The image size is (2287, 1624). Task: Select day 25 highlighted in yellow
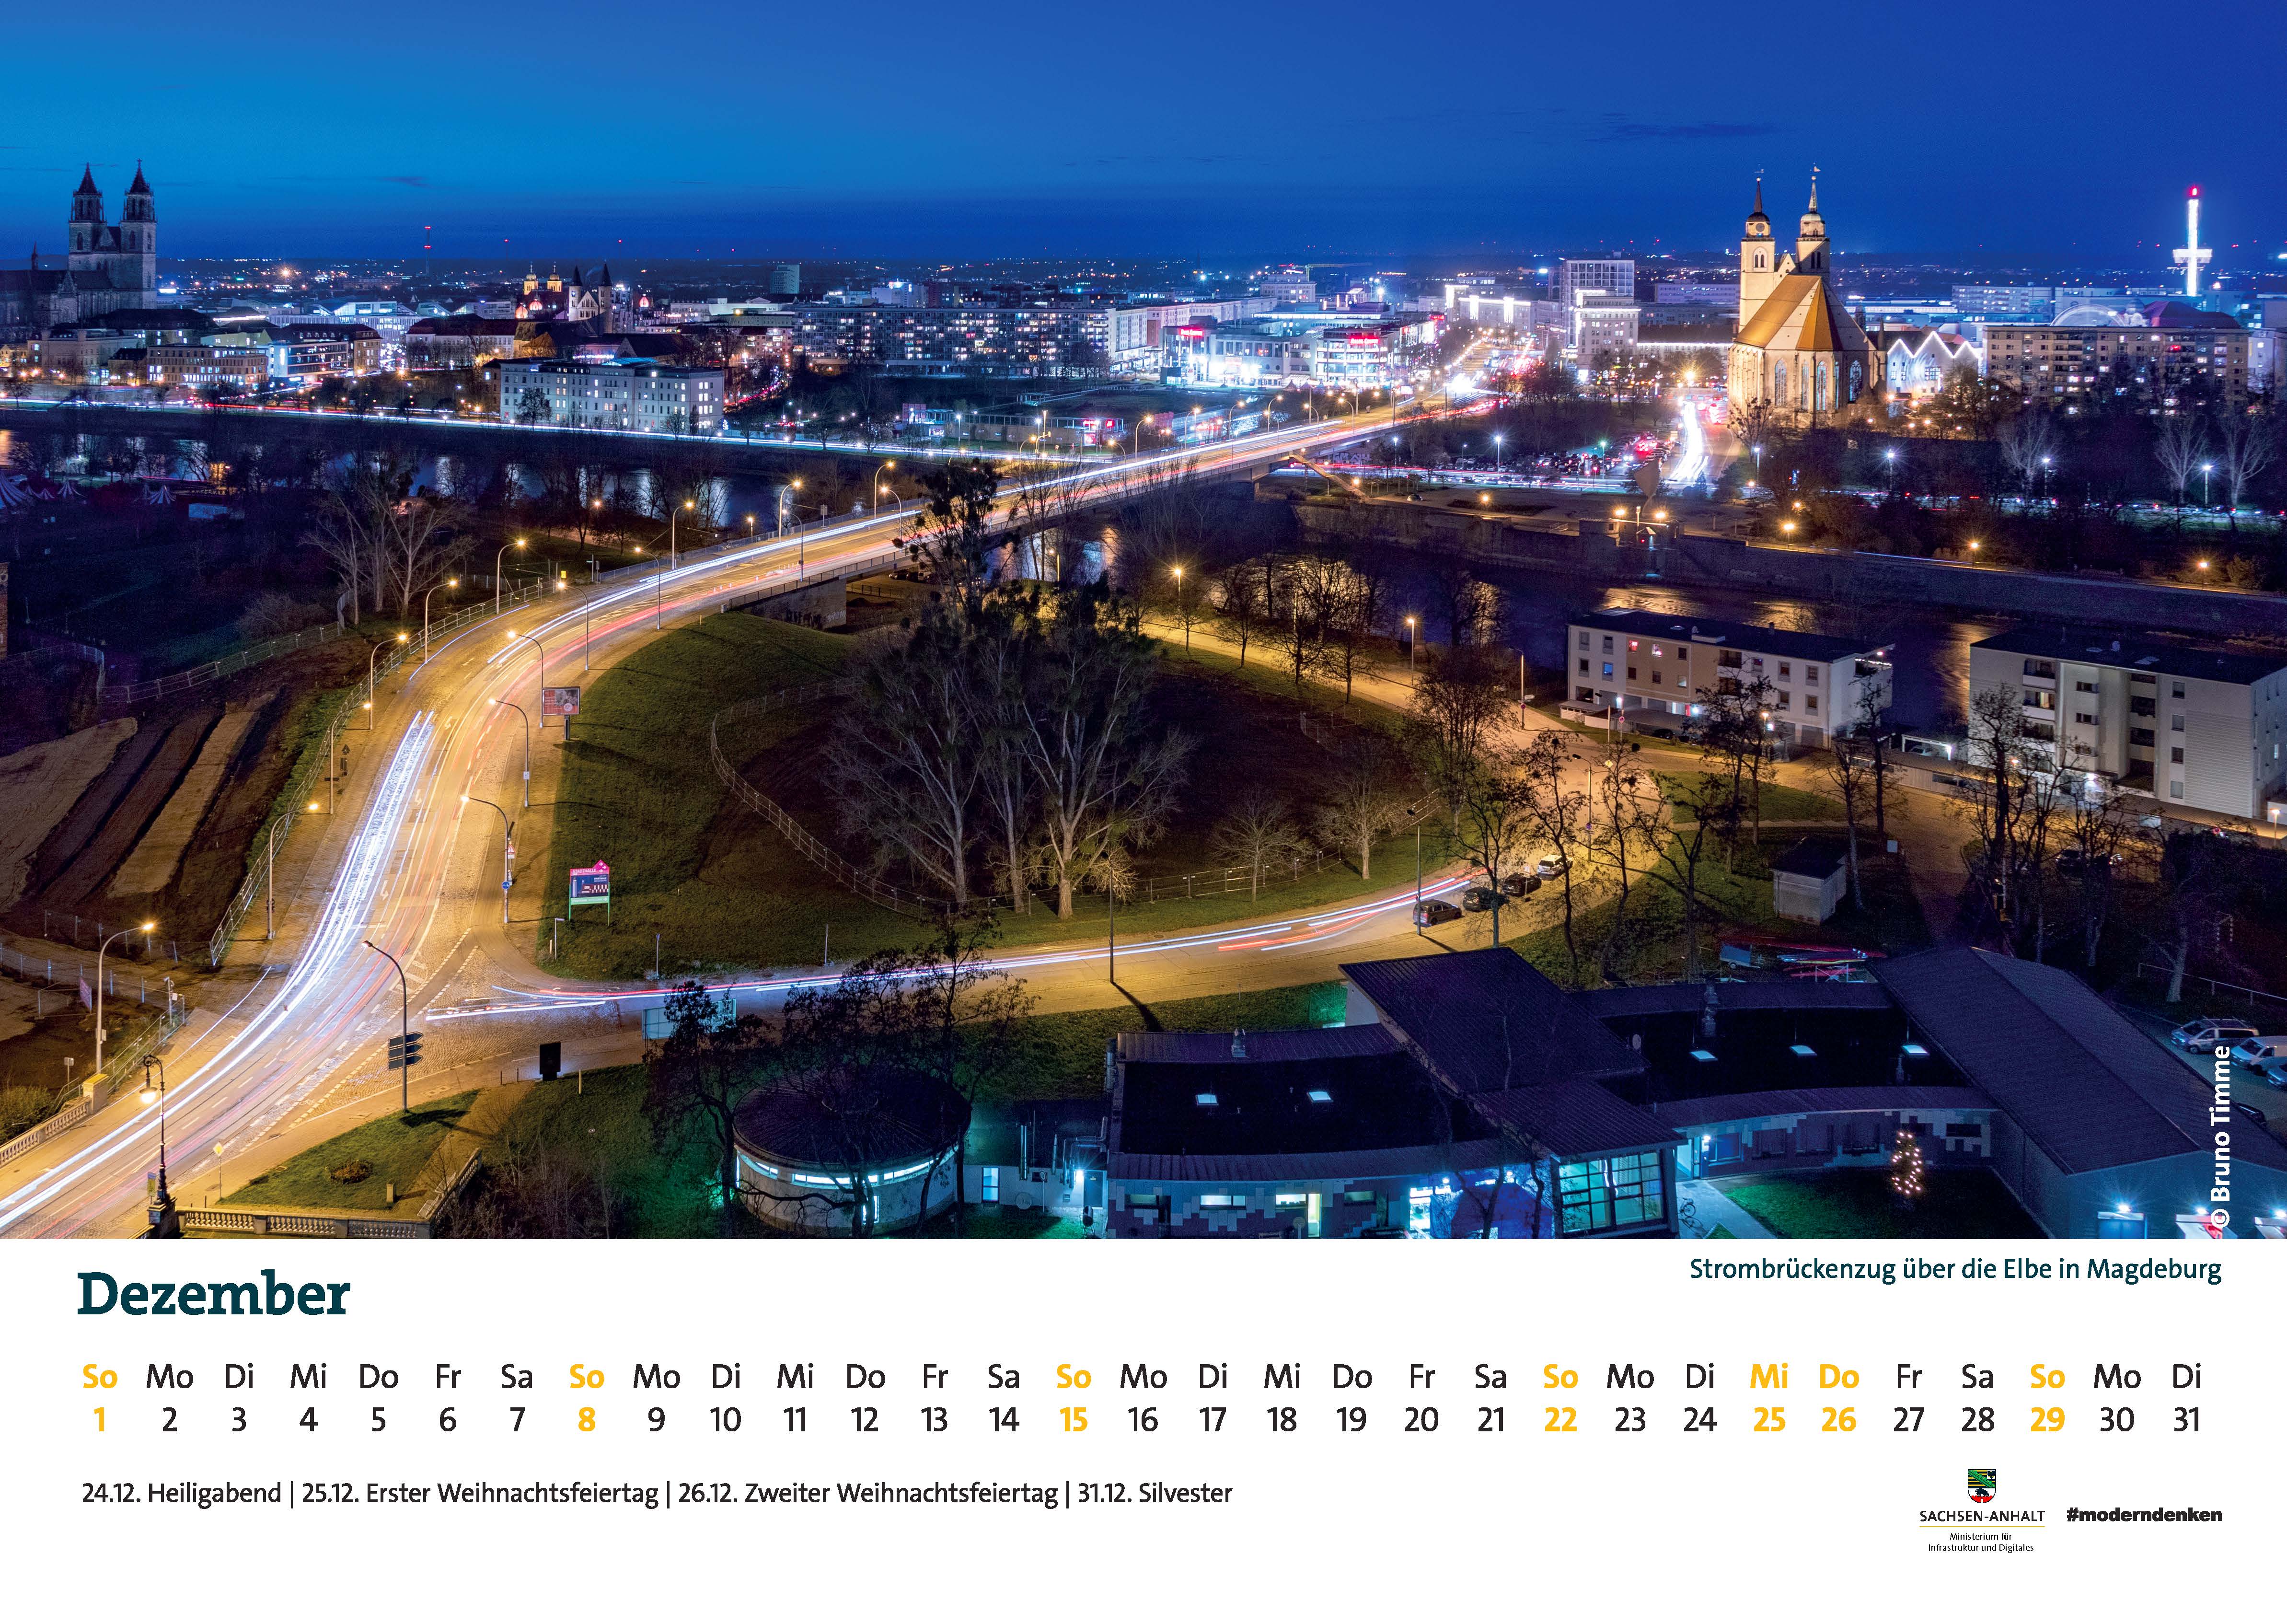(x=1768, y=1420)
